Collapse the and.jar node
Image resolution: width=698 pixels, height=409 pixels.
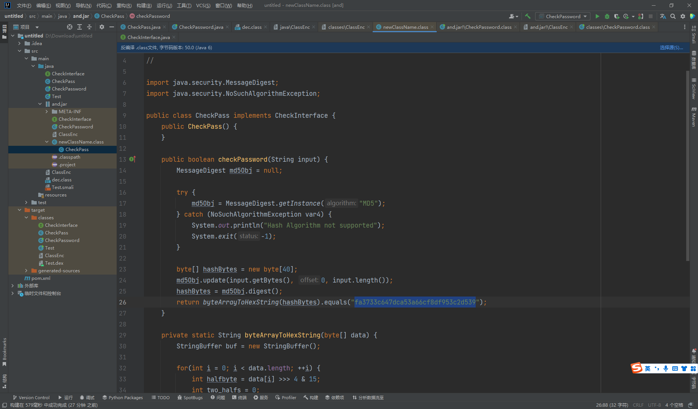click(x=40, y=104)
